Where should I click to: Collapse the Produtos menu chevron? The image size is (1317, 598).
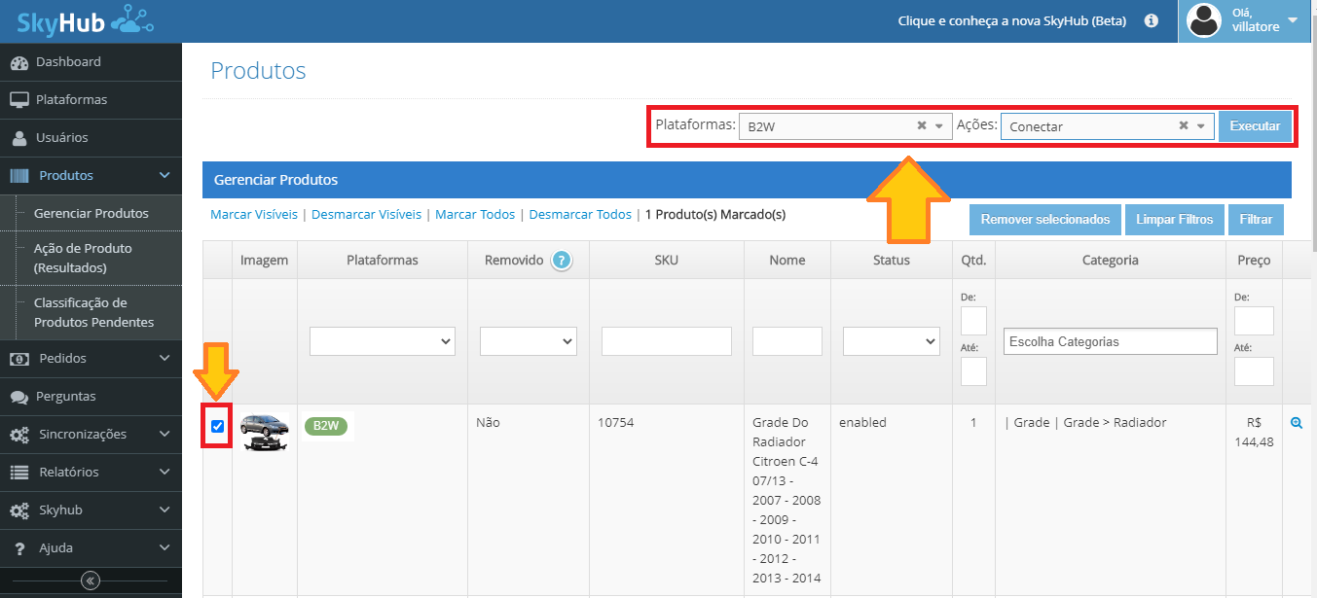click(x=165, y=176)
